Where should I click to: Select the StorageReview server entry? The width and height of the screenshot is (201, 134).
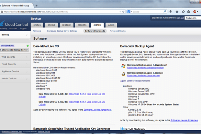tap(7, 46)
